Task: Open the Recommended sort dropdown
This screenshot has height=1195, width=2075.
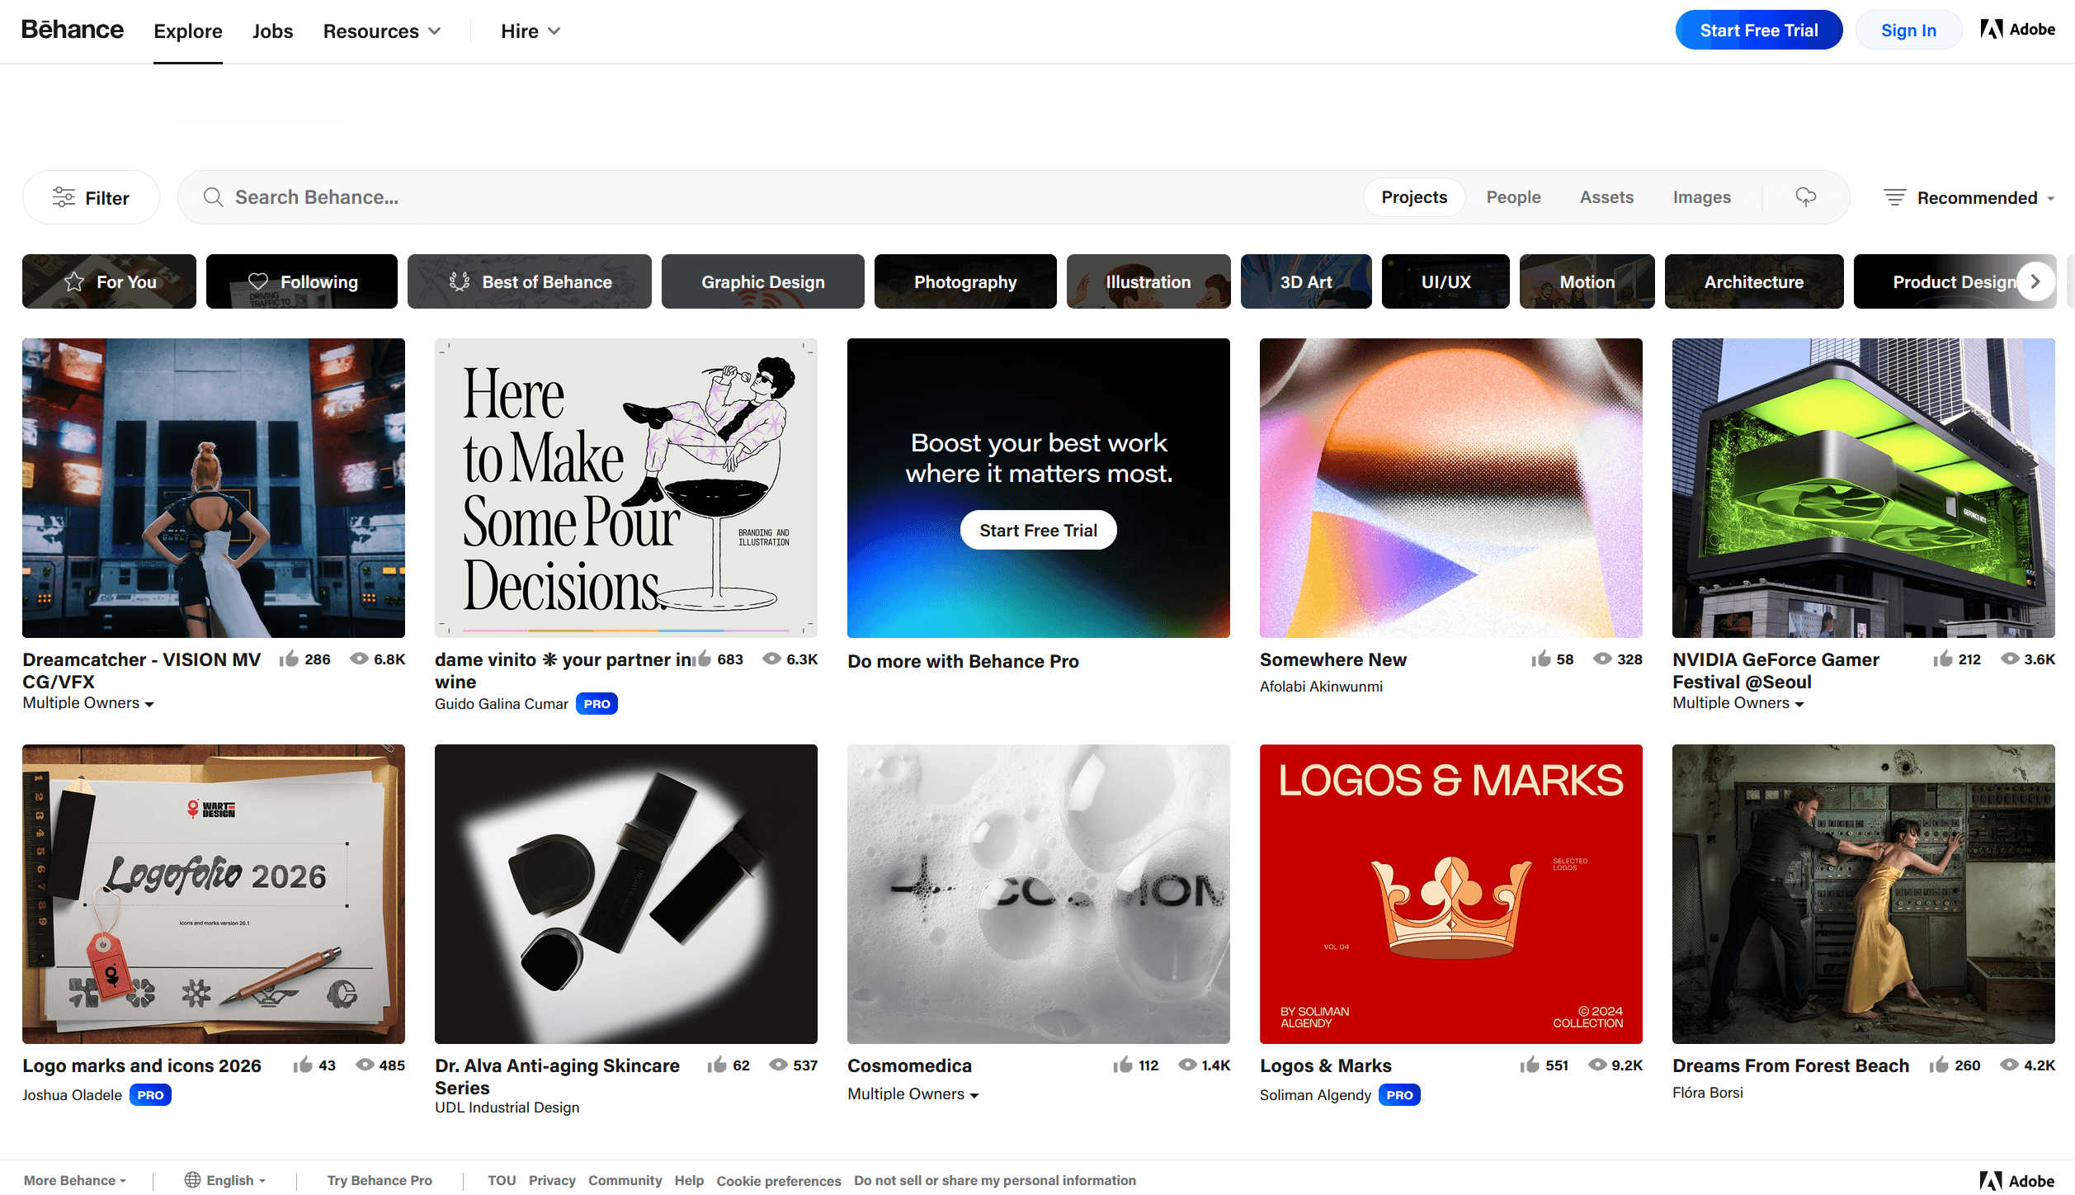Action: pos(1969,197)
